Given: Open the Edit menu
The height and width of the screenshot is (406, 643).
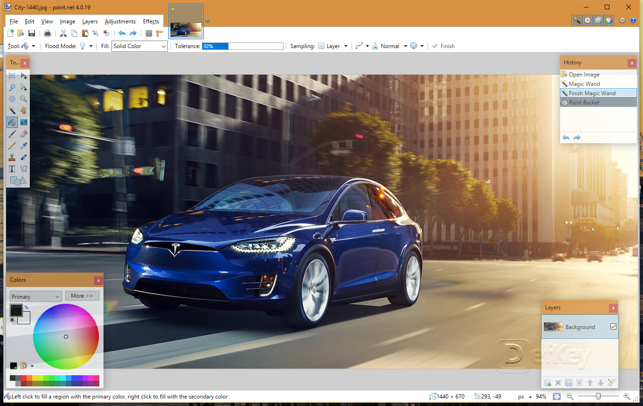Looking at the screenshot, I should coord(29,21).
